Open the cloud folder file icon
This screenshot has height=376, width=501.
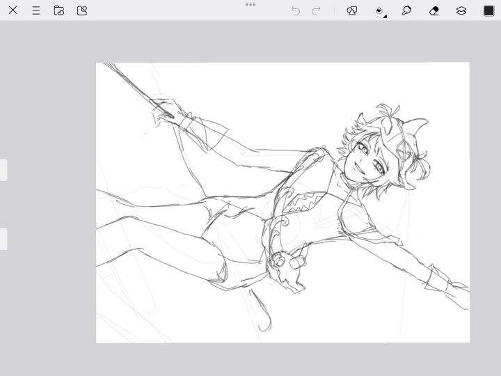[58, 10]
